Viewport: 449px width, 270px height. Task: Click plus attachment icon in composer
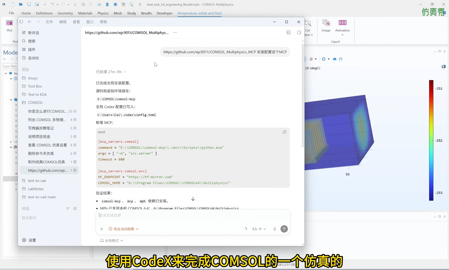coord(102,229)
